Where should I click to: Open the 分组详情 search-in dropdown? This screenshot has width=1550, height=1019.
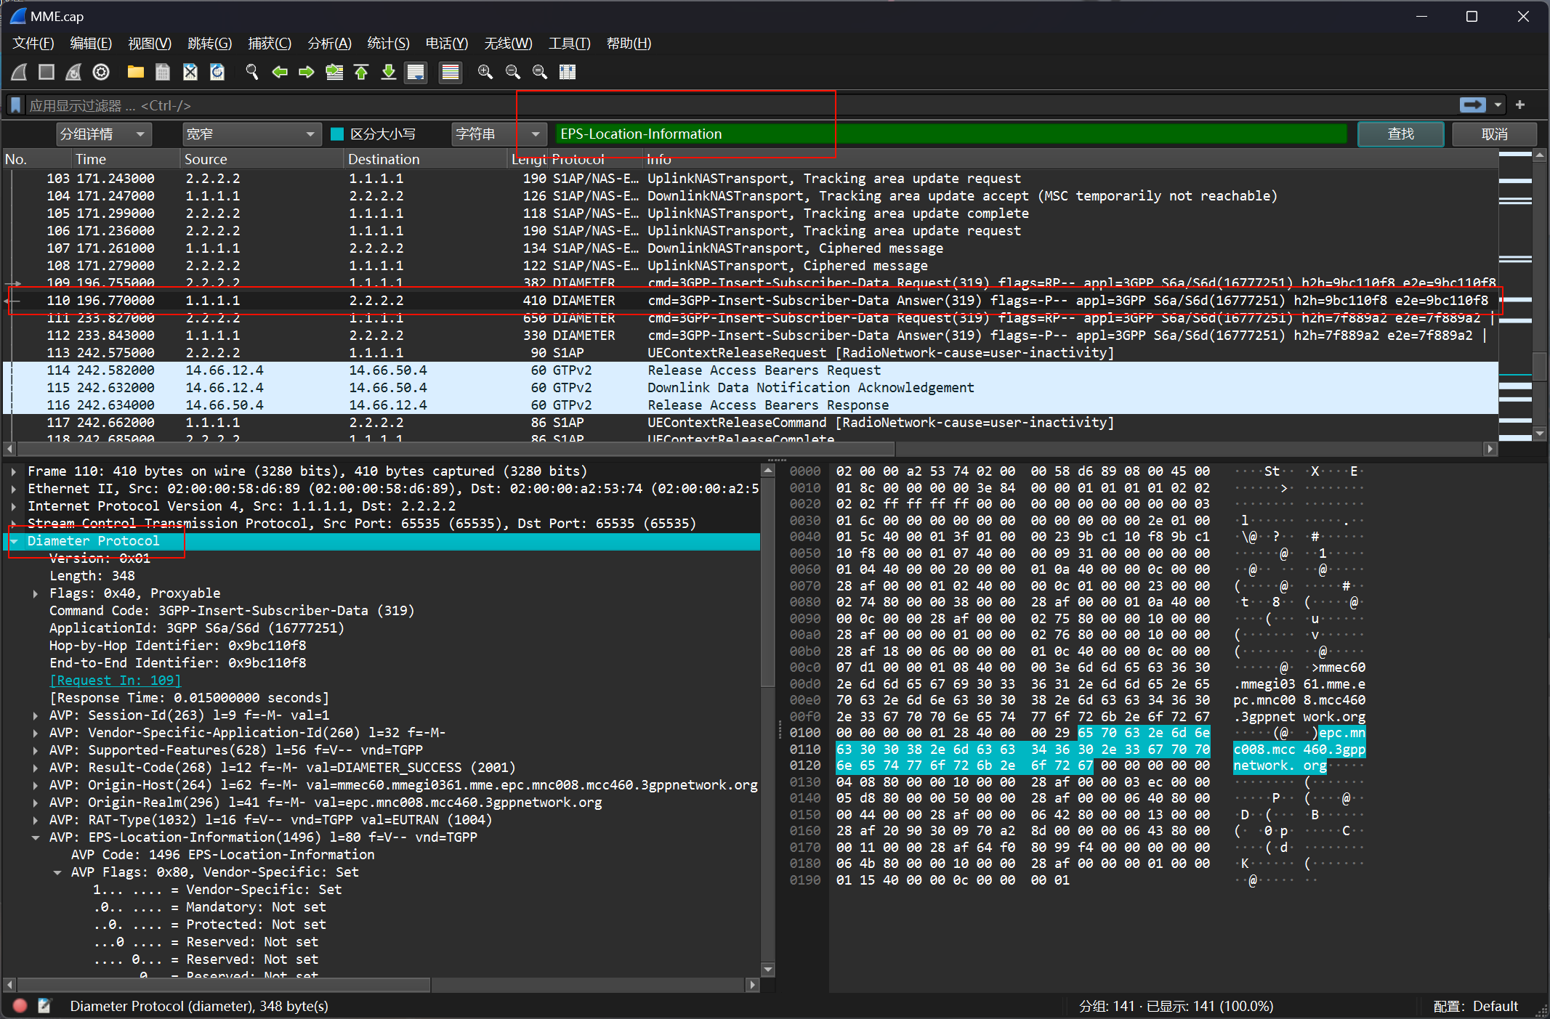[102, 134]
